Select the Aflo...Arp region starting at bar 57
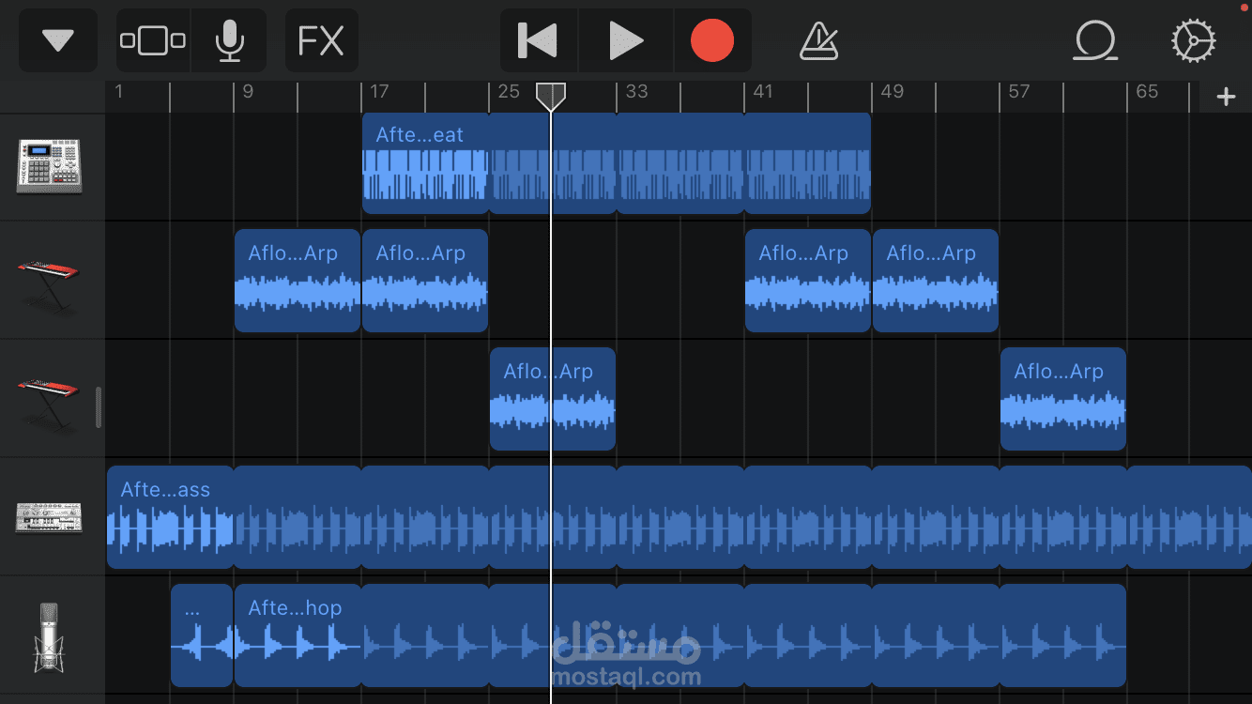This screenshot has width=1252, height=704. pyautogui.click(x=1063, y=399)
